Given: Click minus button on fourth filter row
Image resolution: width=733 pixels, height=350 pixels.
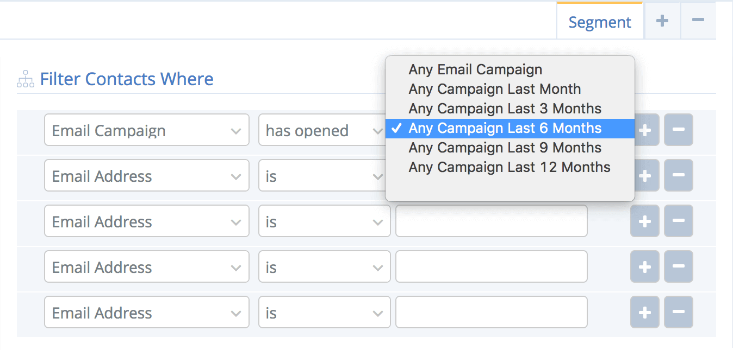Looking at the screenshot, I should click(679, 266).
